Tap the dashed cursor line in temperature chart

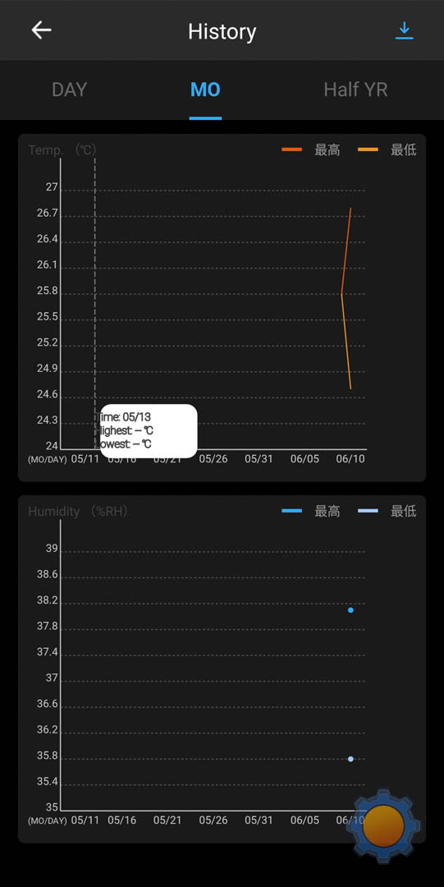(95, 281)
